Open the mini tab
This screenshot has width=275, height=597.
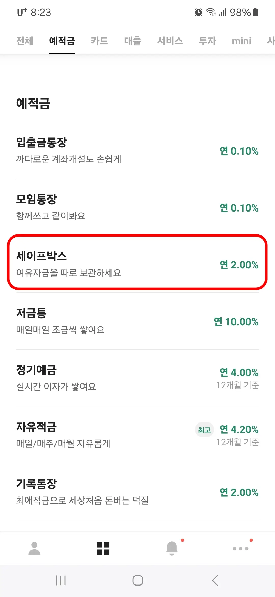(241, 41)
